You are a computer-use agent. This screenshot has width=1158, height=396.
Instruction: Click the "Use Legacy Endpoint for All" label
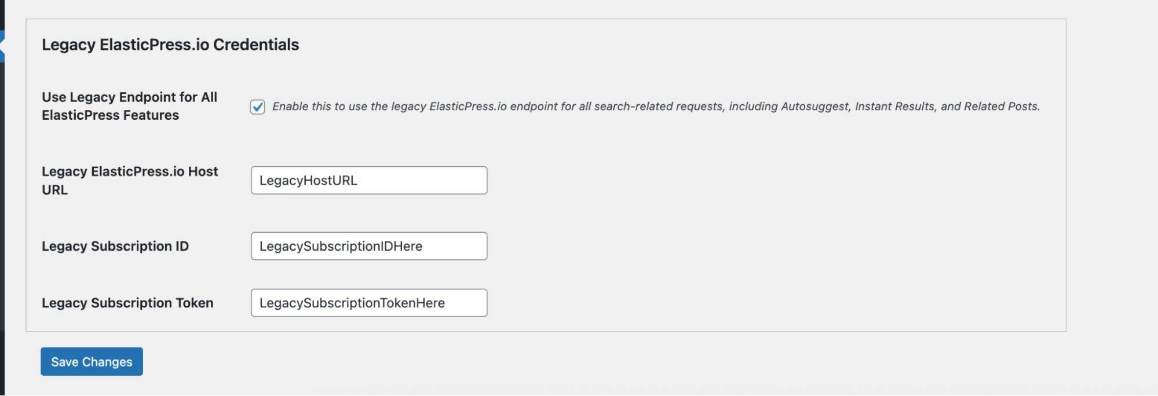129,97
